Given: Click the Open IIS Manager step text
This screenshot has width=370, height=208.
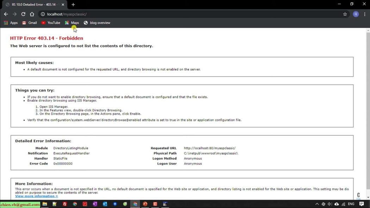Looking at the screenshot, I should pos(54,107).
